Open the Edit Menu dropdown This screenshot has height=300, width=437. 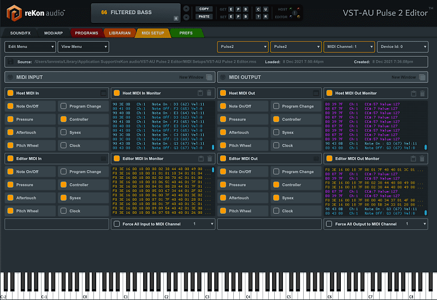[x=30, y=47]
